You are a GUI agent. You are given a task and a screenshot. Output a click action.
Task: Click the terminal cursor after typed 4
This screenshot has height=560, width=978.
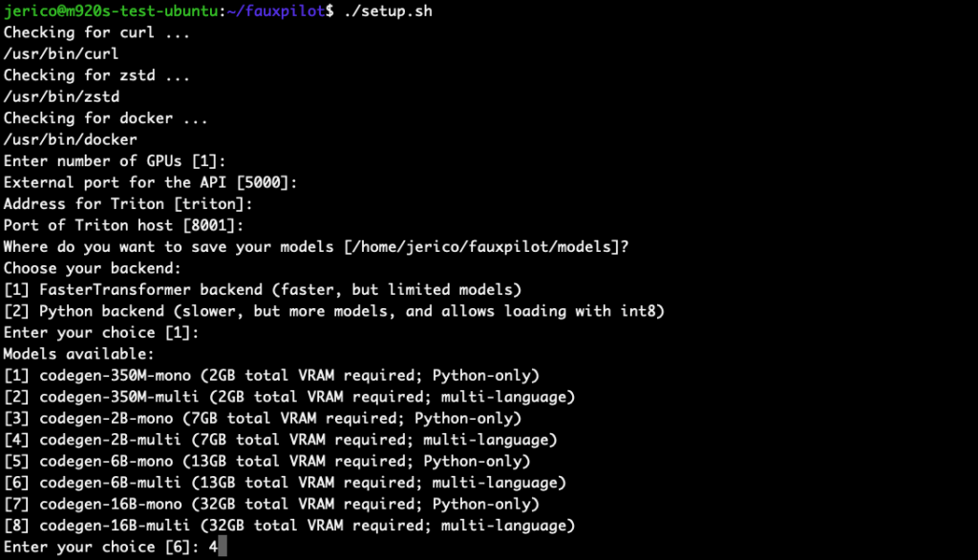(223, 547)
